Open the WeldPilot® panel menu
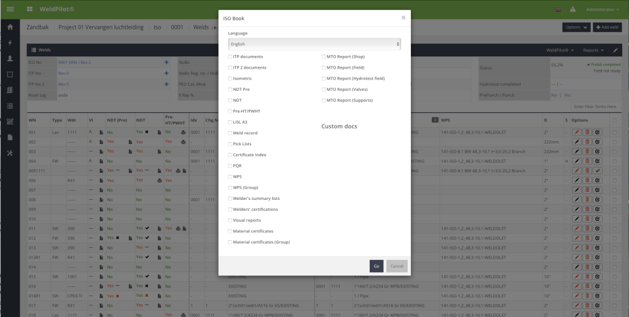This screenshot has height=317, width=629. click(x=561, y=50)
